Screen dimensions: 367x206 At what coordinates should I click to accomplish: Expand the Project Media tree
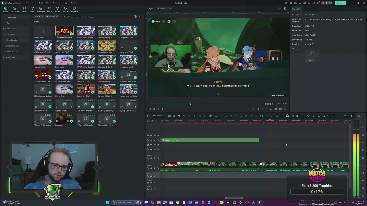coord(4,17)
